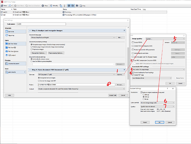Click OK in the PDF dialog

point(170,83)
